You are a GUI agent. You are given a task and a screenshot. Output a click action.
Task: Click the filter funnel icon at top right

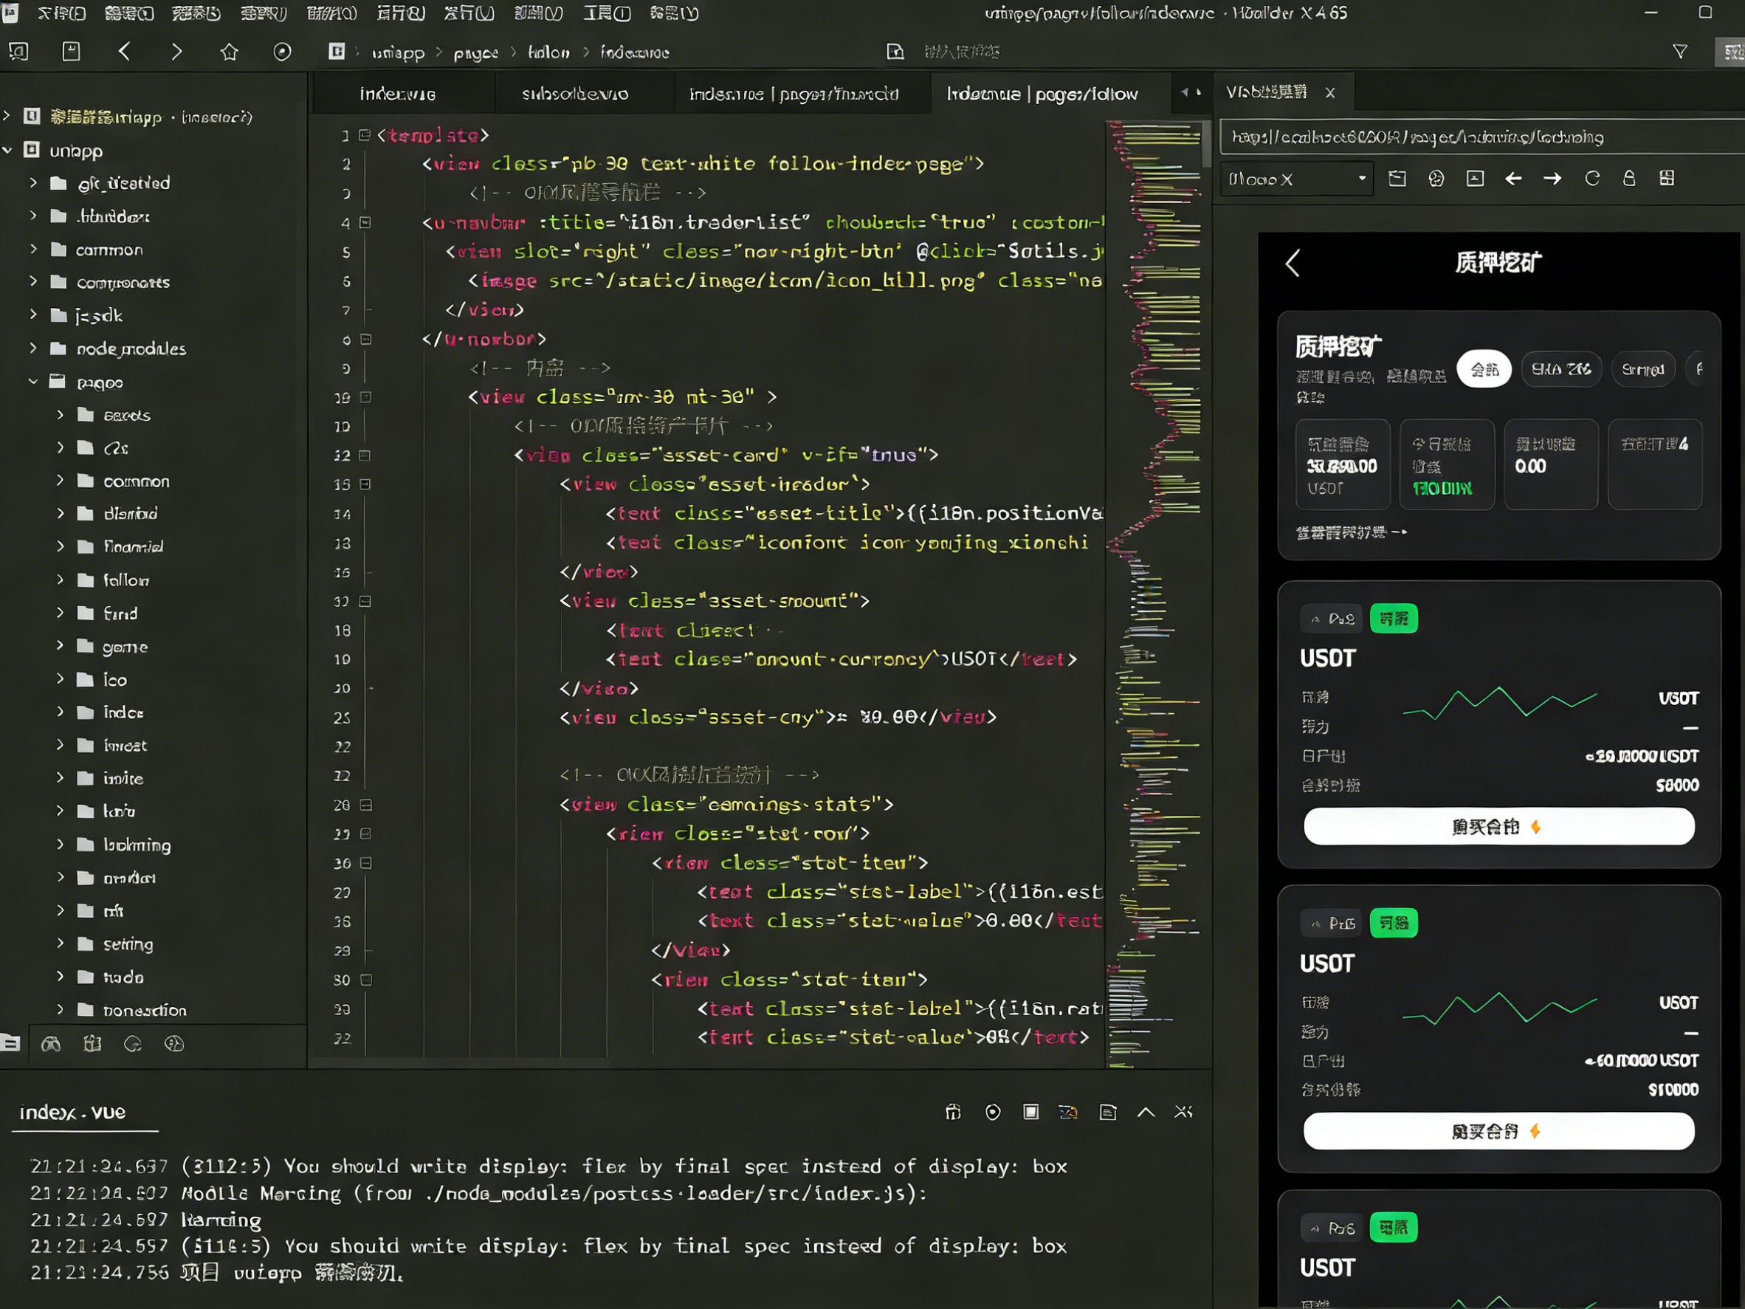(1680, 52)
